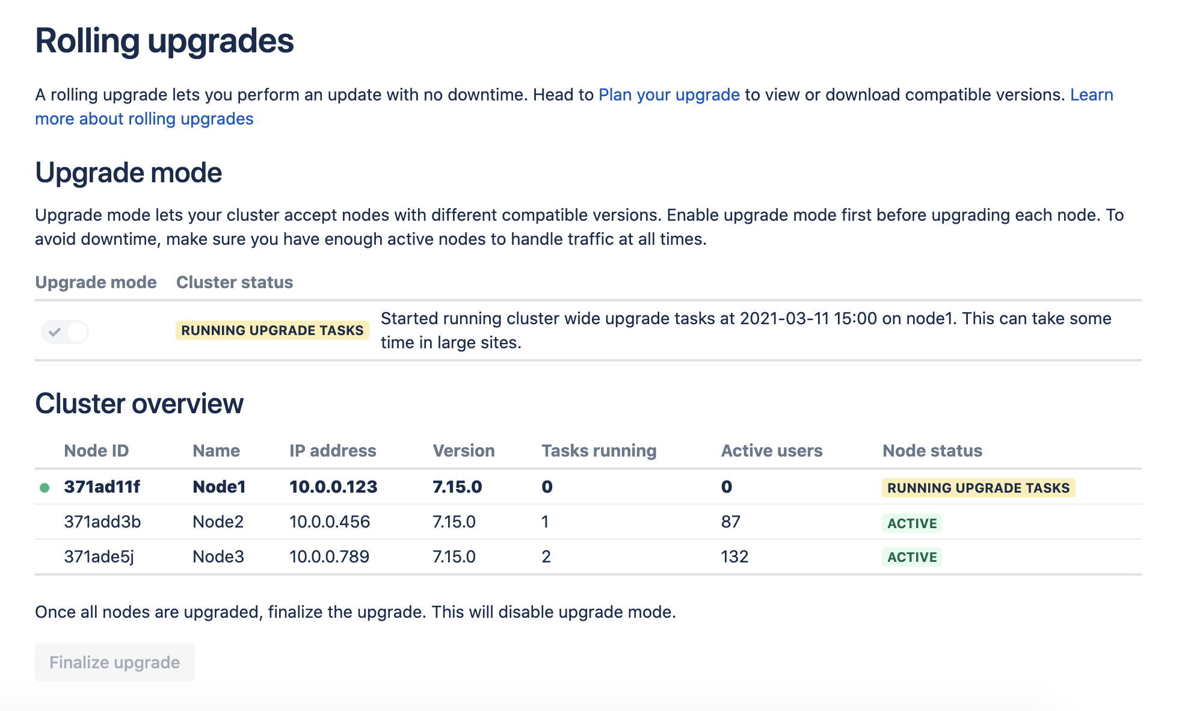The width and height of the screenshot is (1179, 711).
Task: Click the ACTIVE status badge for Node3
Action: point(912,557)
